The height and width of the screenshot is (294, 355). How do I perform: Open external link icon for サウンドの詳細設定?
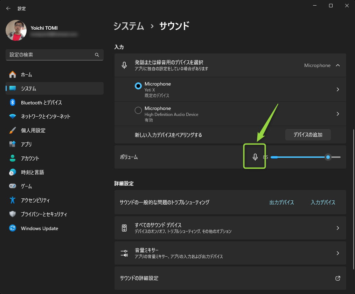[337, 278]
